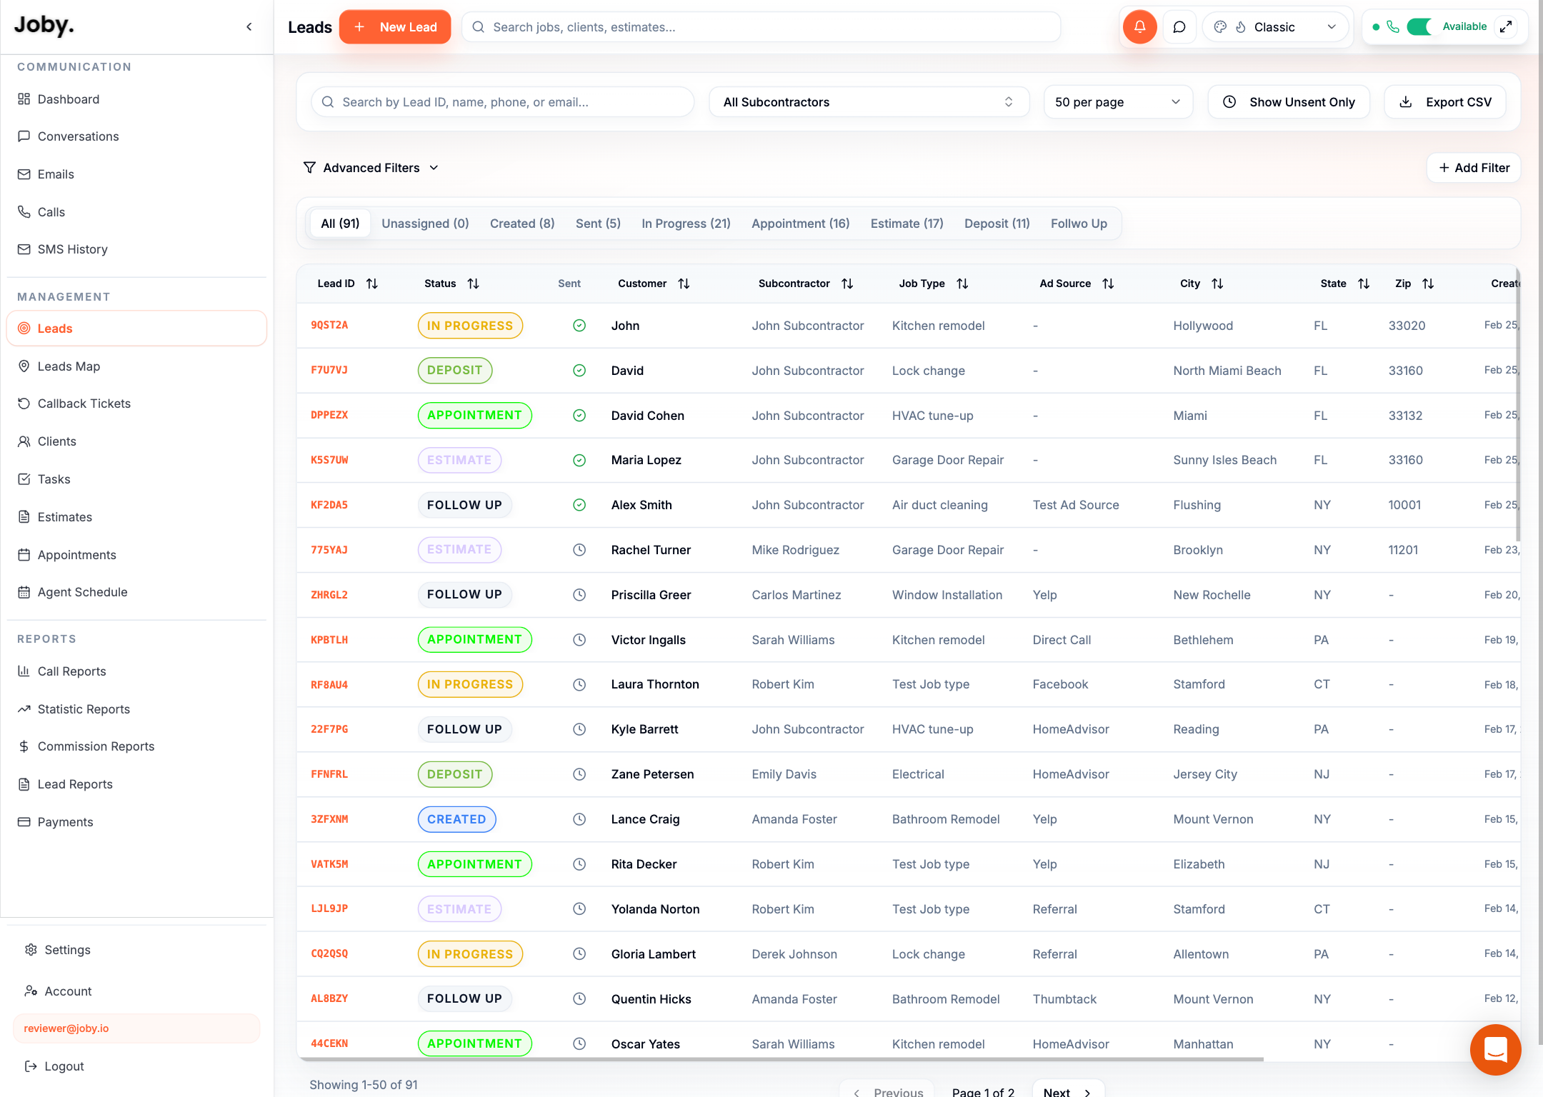The width and height of the screenshot is (1543, 1097).
Task: Open the 50 per page dropdown
Action: [1118, 102]
